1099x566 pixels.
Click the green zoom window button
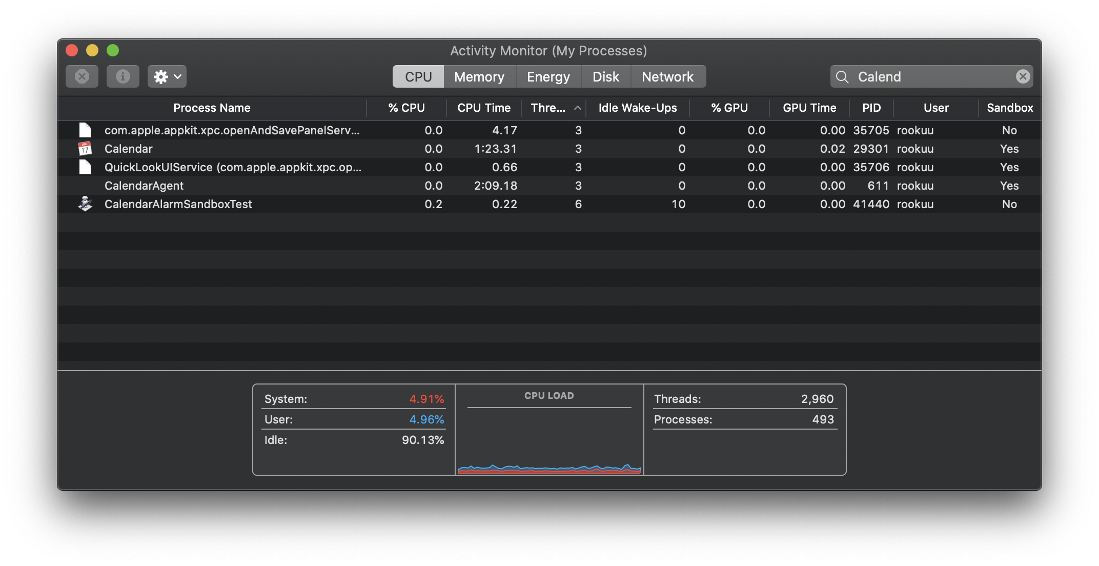pyautogui.click(x=113, y=50)
